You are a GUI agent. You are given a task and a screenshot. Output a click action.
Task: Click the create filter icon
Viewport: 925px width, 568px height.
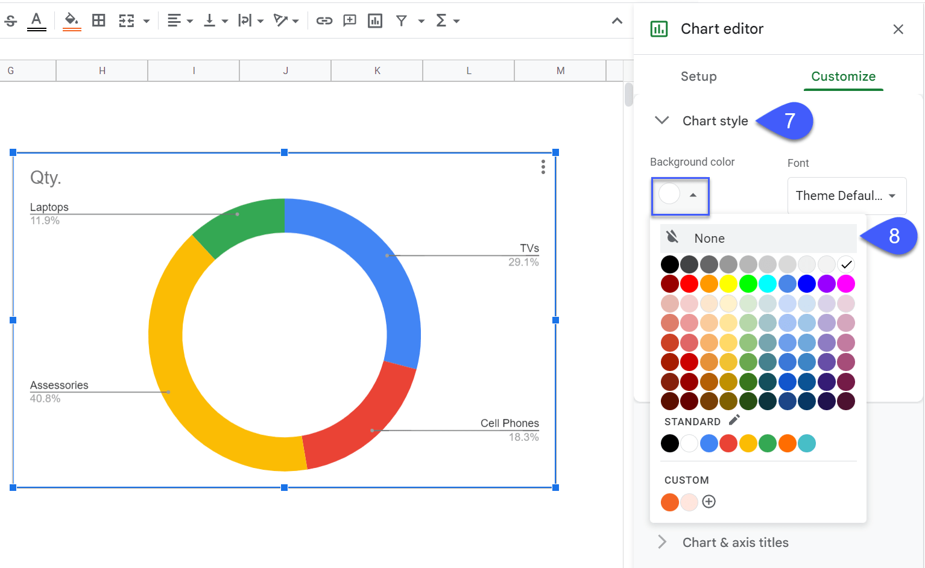point(402,21)
